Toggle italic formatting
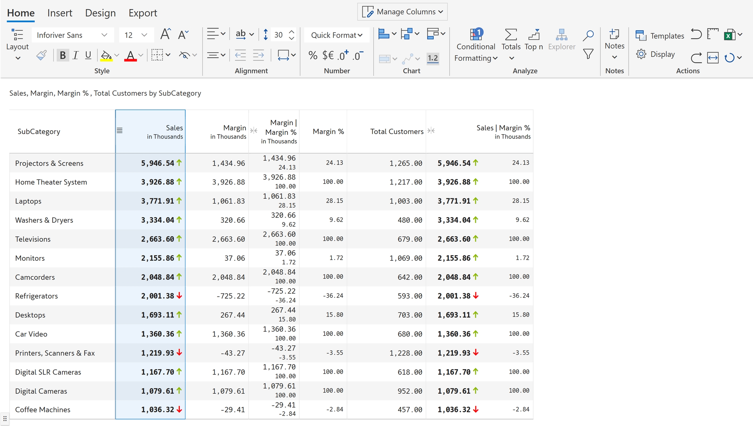This screenshot has height=426, width=753. coord(75,55)
